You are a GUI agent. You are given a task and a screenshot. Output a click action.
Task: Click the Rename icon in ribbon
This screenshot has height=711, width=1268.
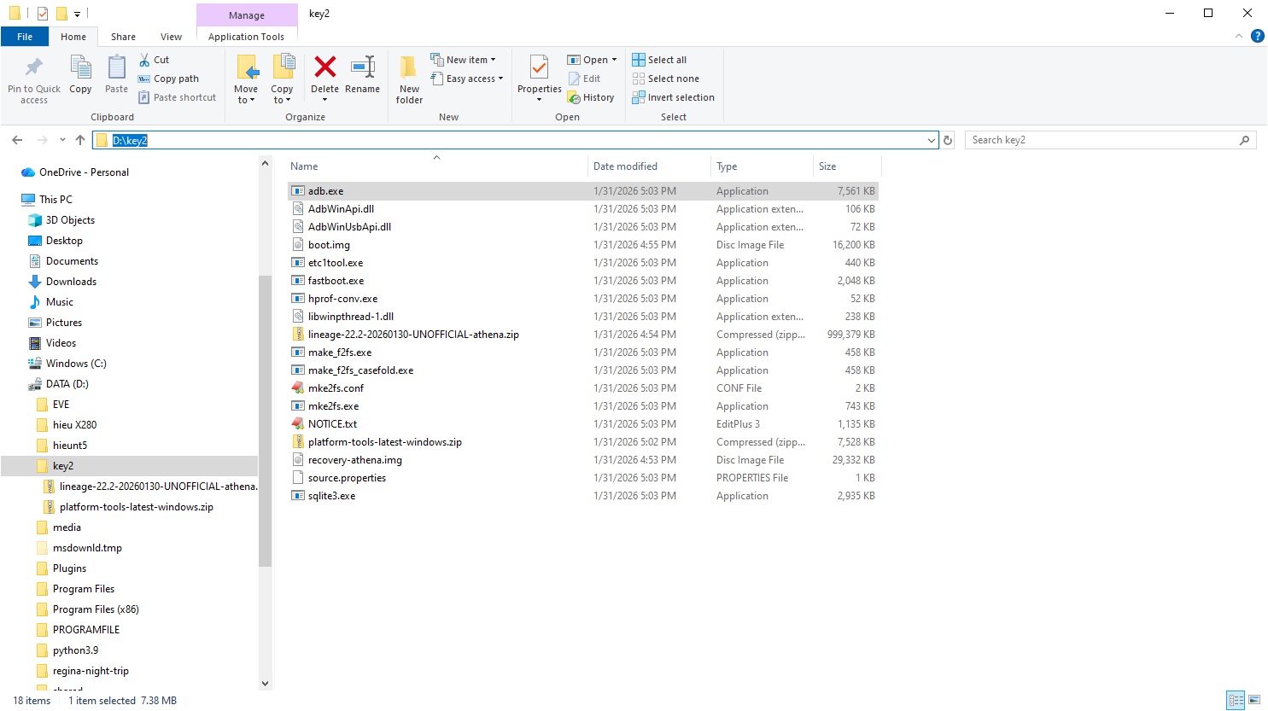pos(363,67)
